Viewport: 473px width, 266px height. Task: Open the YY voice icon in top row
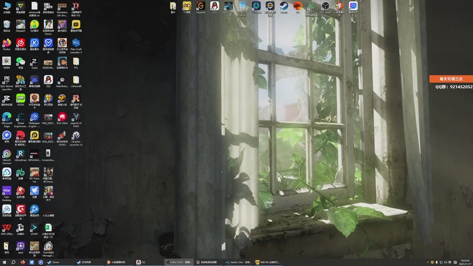tap(187, 7)
